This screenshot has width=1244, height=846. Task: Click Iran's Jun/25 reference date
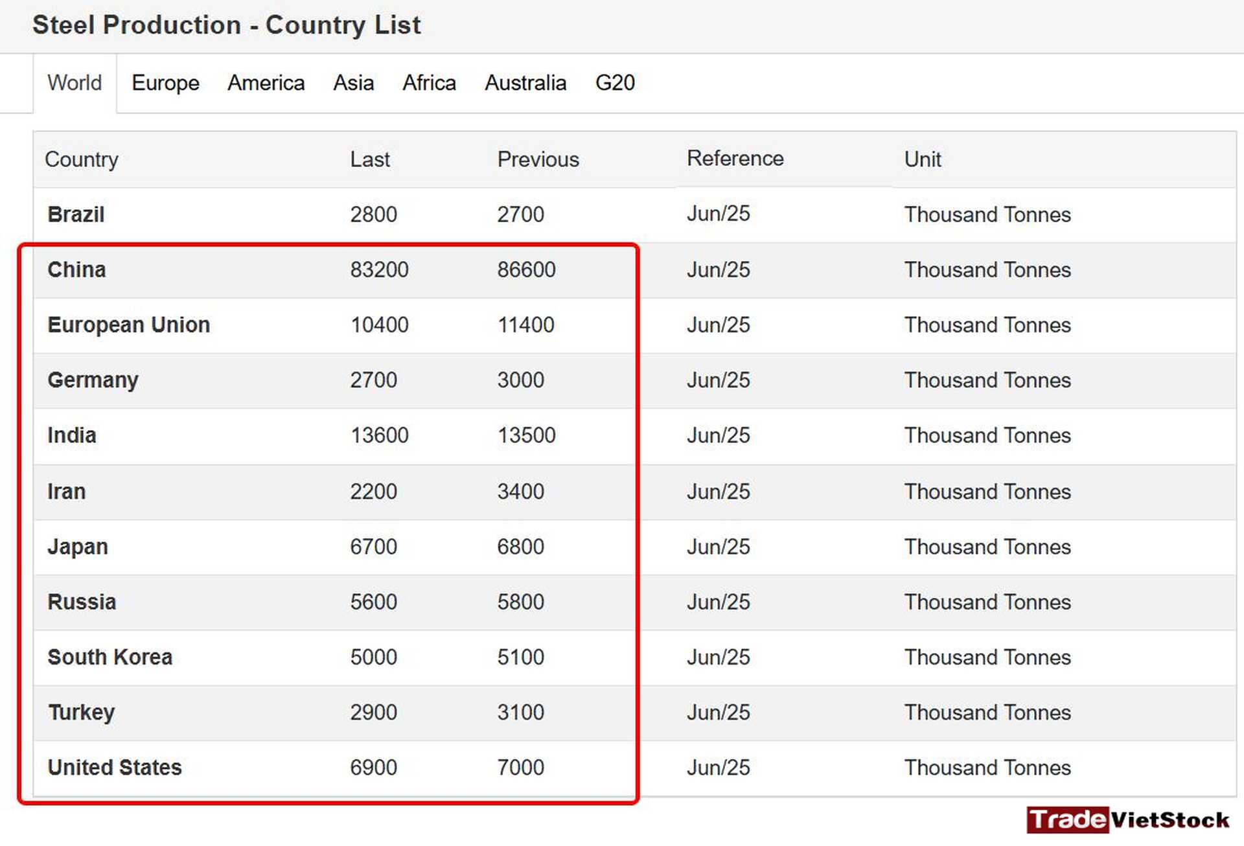point(718,492)
